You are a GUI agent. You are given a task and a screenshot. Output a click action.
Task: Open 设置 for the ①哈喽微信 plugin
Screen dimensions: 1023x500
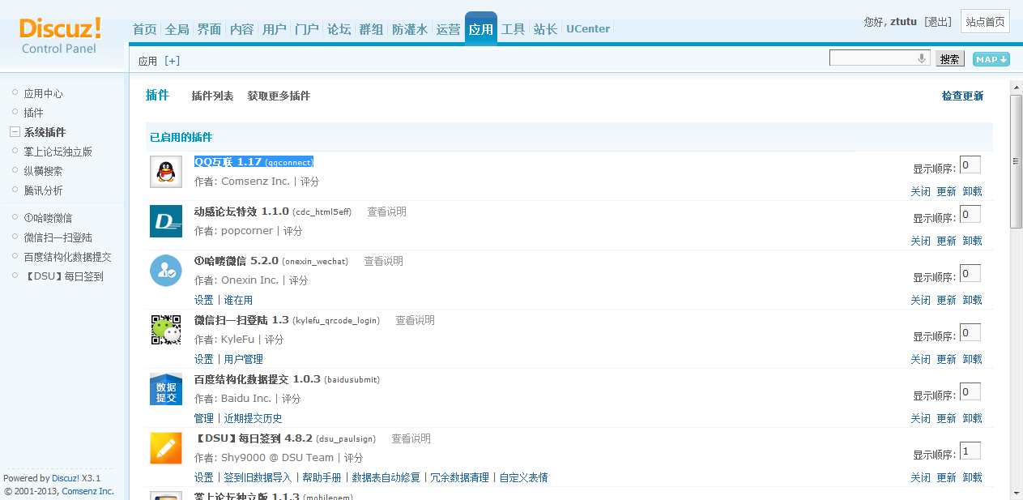204,300
